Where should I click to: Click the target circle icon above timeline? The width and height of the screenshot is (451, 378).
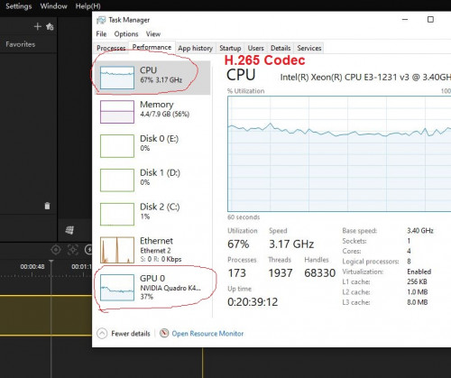56,250
